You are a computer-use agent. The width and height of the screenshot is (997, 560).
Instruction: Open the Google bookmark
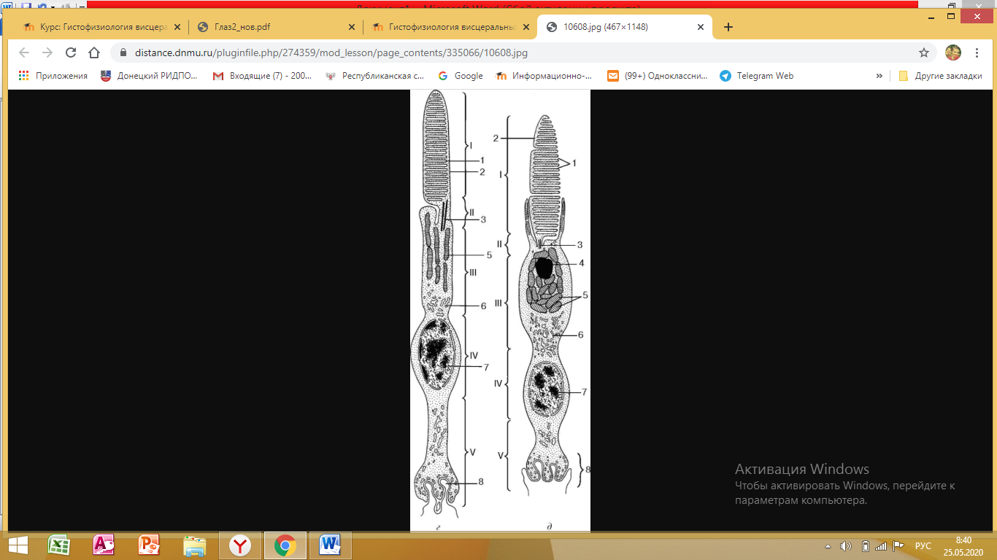(461, 76)
